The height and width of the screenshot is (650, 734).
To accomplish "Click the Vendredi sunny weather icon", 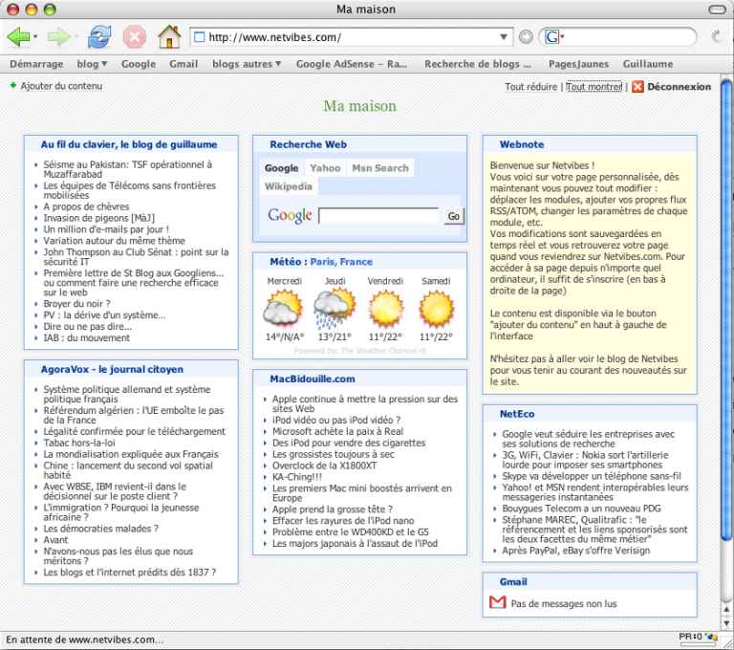I will (386, 308).
